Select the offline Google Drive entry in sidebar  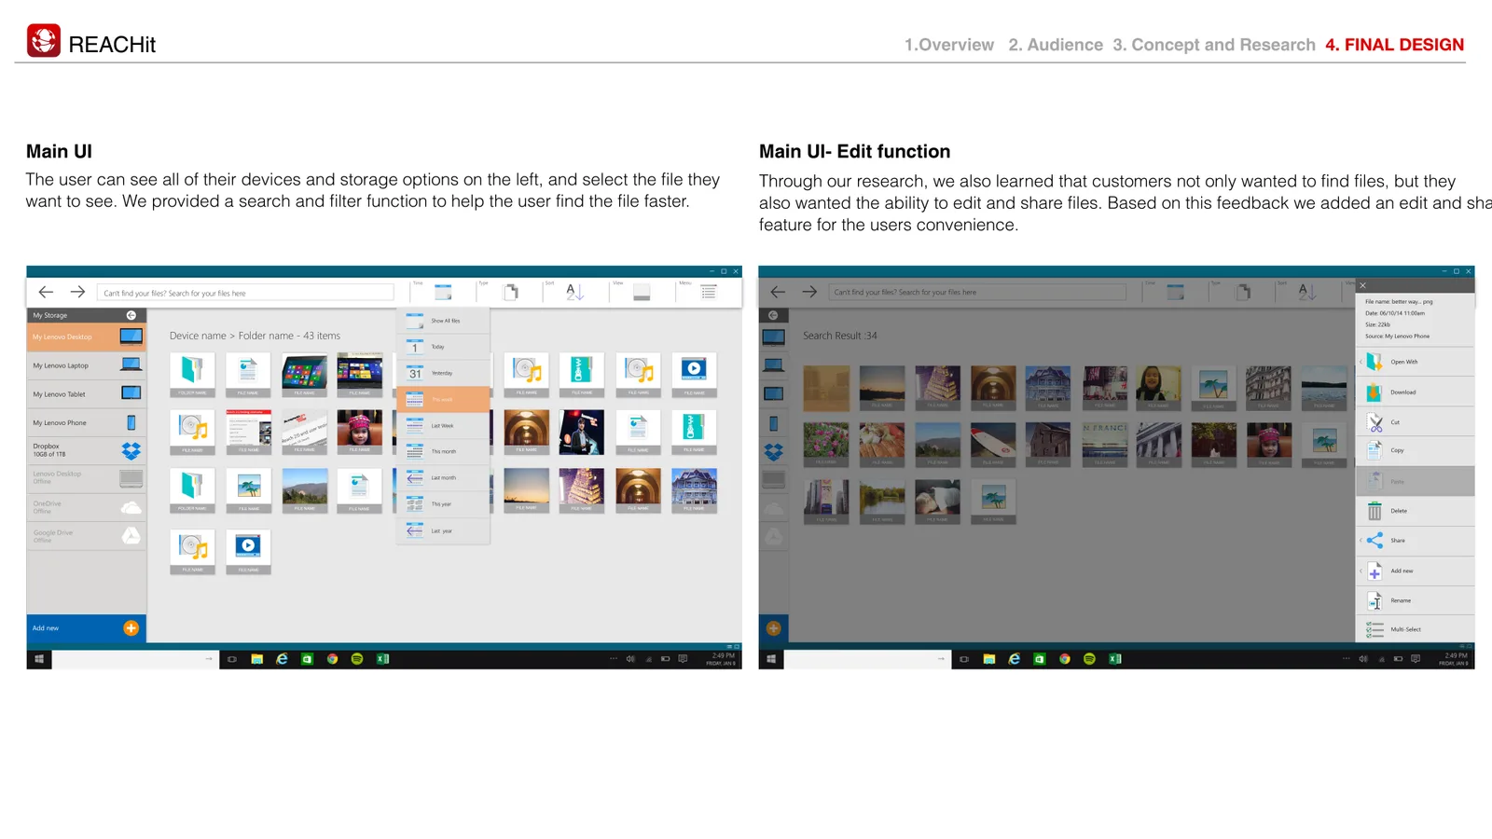[87, 536]
